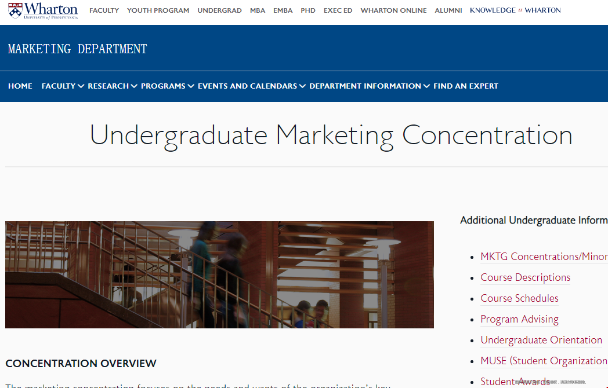Expand the EVENTS AND CALENDARS chevron
608x388 pixels.
302,86
